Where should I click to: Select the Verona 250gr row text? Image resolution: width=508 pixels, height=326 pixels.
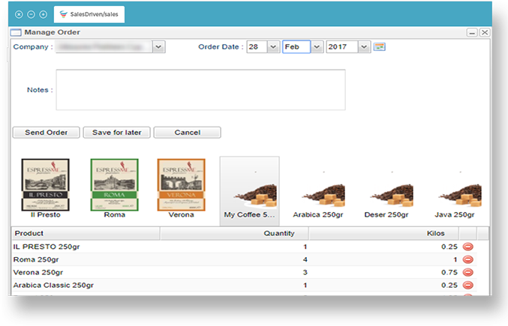tap(38, 273)
